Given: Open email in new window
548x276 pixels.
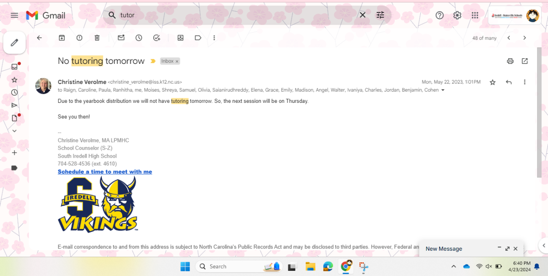Looking at the screenshot, I should [525, 61].
